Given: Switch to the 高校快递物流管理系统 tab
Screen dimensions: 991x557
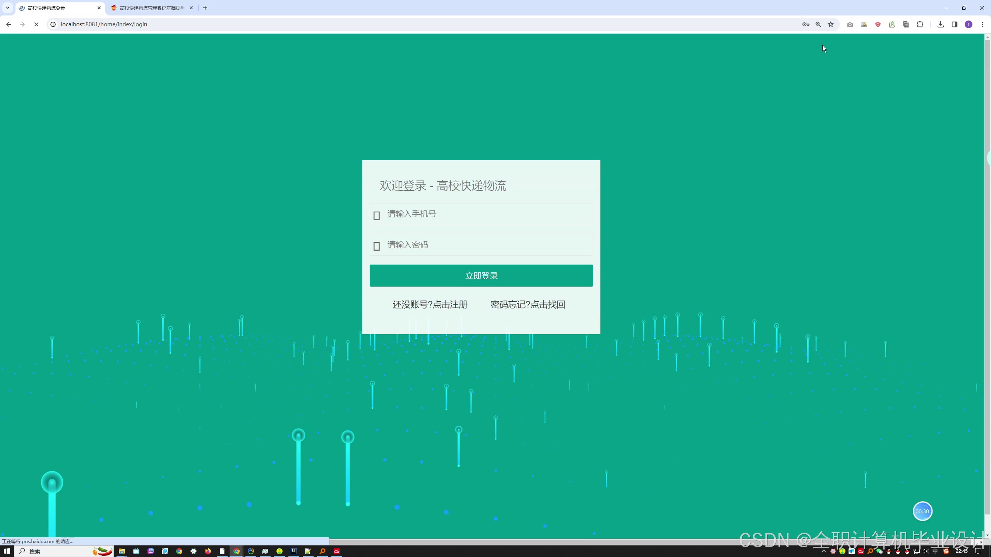Looking at the screenshot, I should tap(151, 8).
